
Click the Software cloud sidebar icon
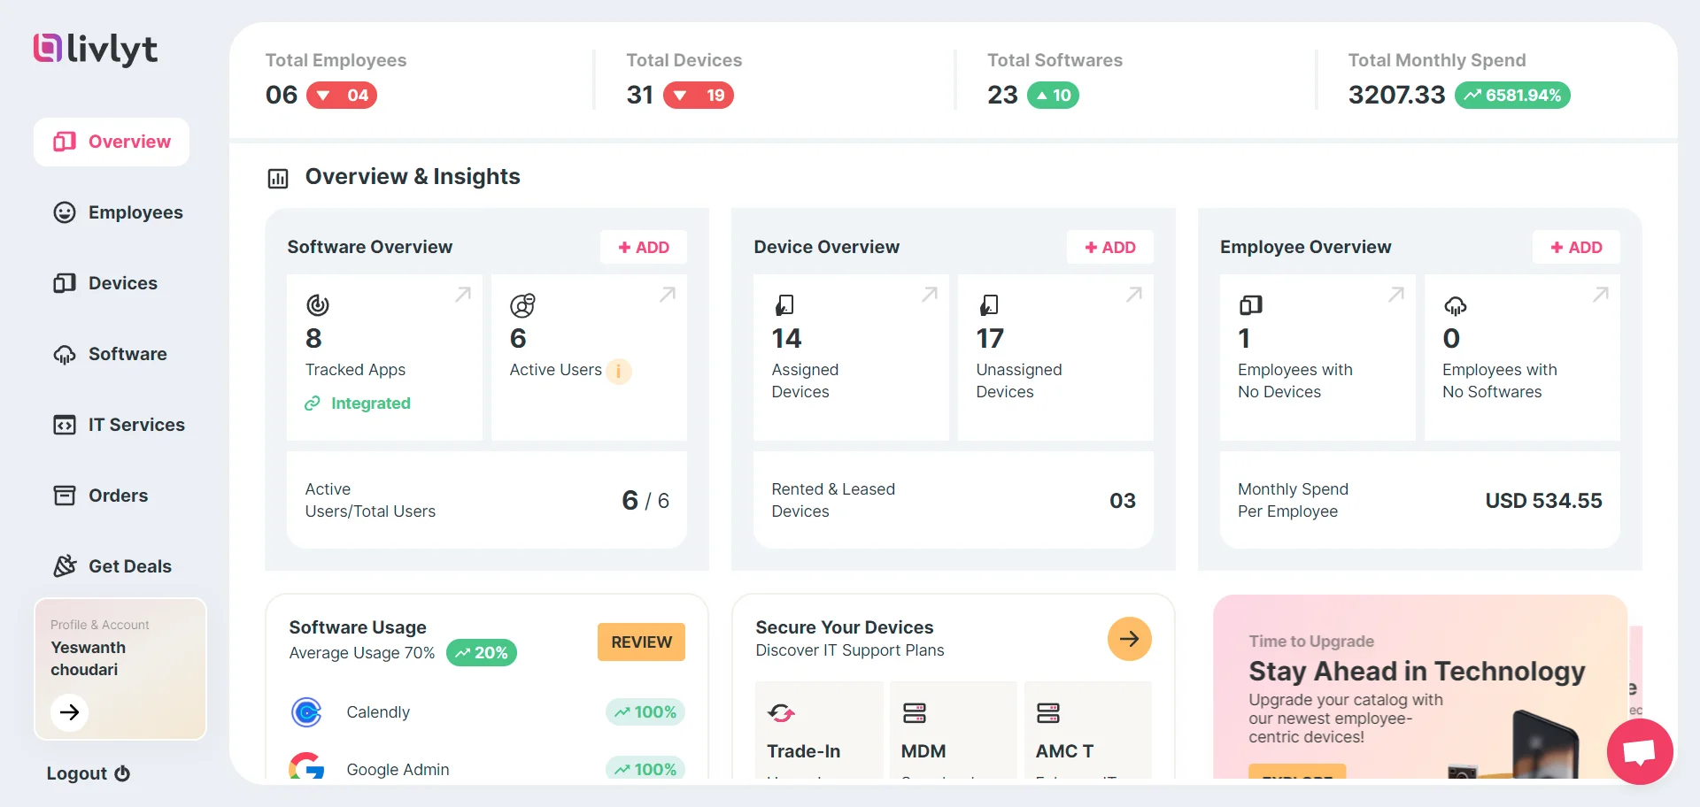pyautogui.click(x=65, y=354)
